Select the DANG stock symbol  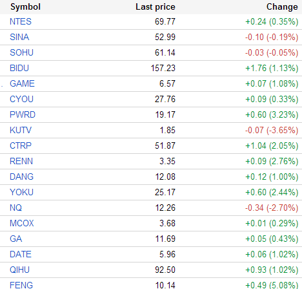tap(21, 177)
